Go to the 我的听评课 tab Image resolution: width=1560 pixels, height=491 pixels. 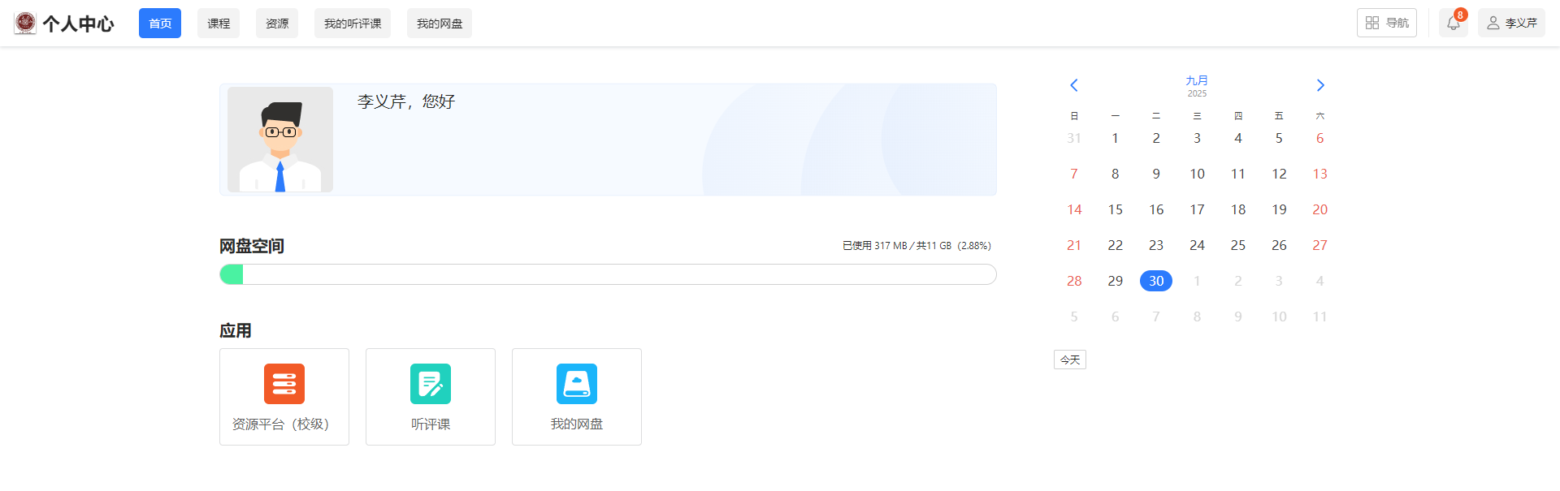click(353, 24)
